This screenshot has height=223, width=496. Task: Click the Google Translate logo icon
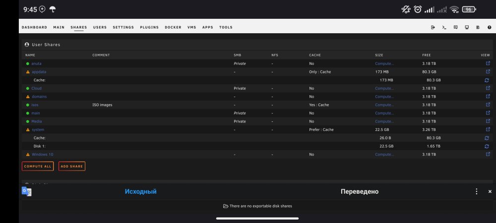coord(27,191)
